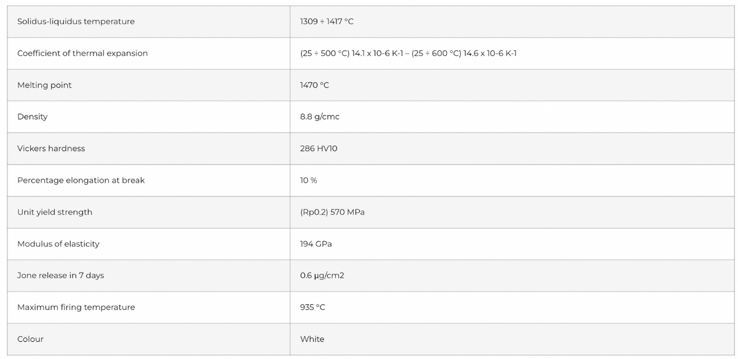Image resolution: width=738 pixels, height=359 pixels.
Task: Select the (Rp0.2) 570 MPa value
Action: [x=332, y=212]
